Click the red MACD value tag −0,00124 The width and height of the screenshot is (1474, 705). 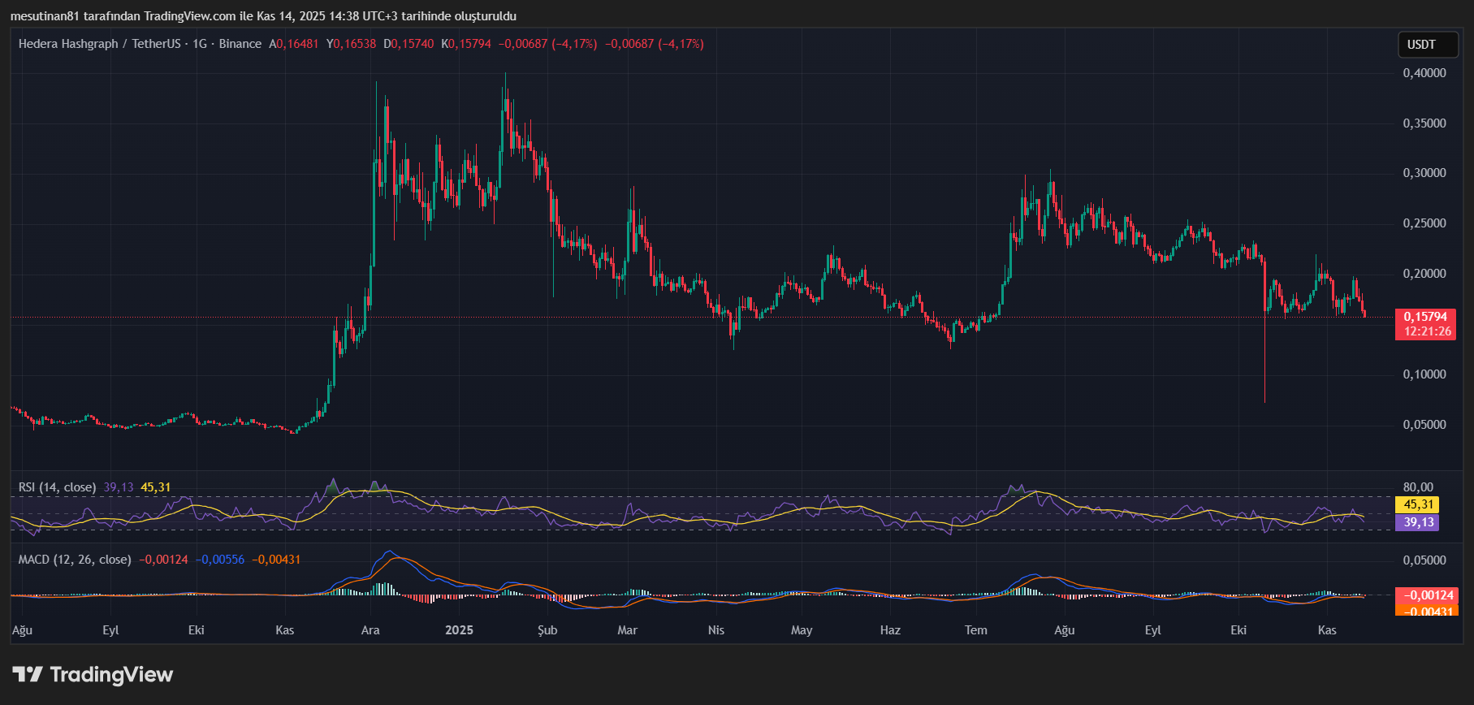click(1426, 595)
